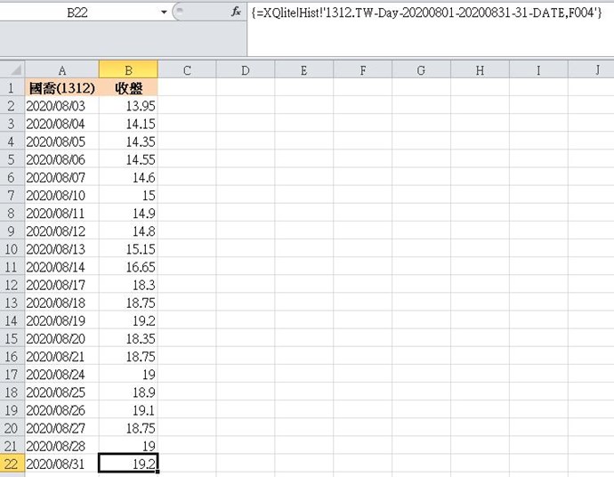Click the 國喬(1312) header cell
The width and height of the screenshot is (614, 477).
61,88
